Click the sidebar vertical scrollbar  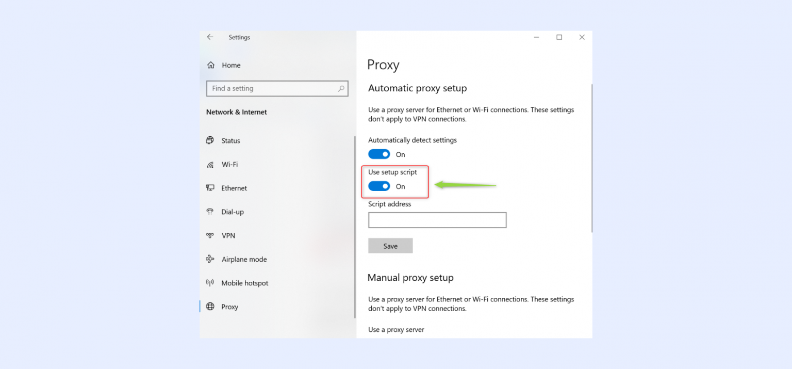355,227
